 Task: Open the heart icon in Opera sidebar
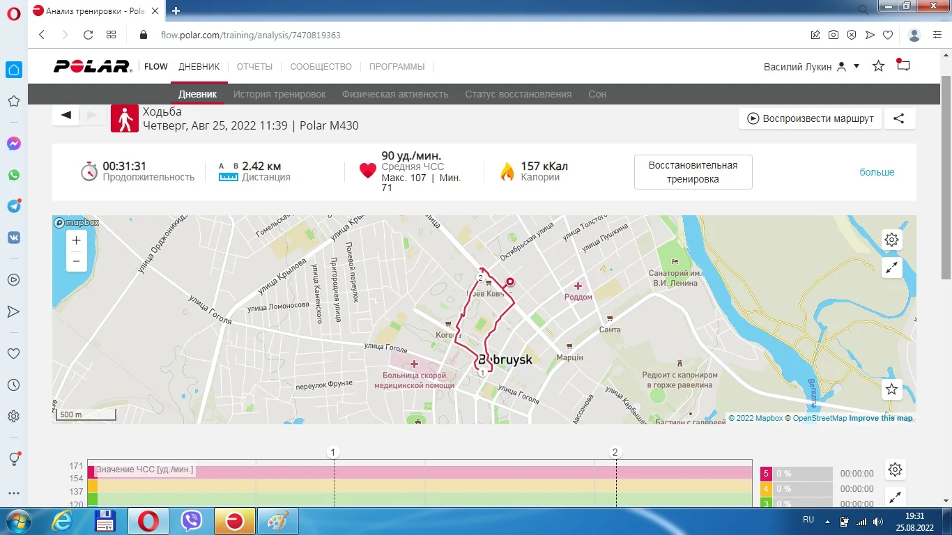(x=13, y=354)
